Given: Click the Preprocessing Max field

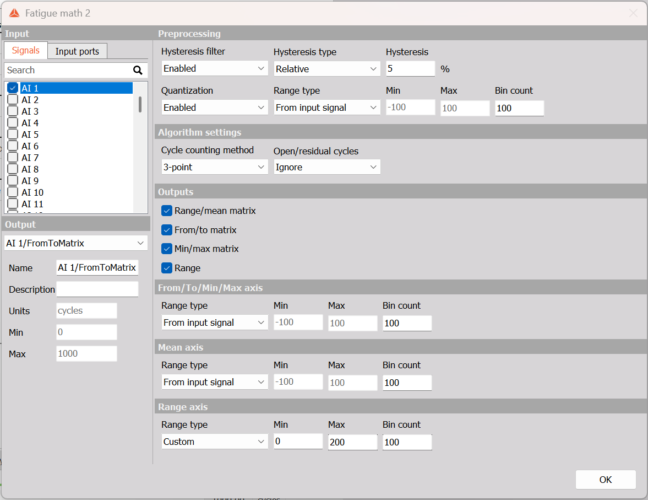Looking at the screenshot, I should pos(465,108).
